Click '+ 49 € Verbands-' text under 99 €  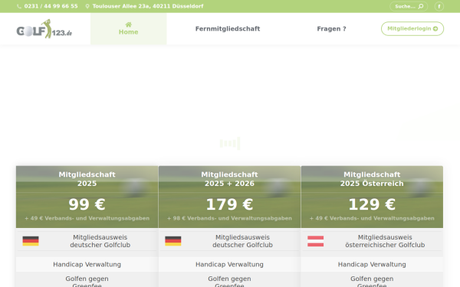click(87, 218)
